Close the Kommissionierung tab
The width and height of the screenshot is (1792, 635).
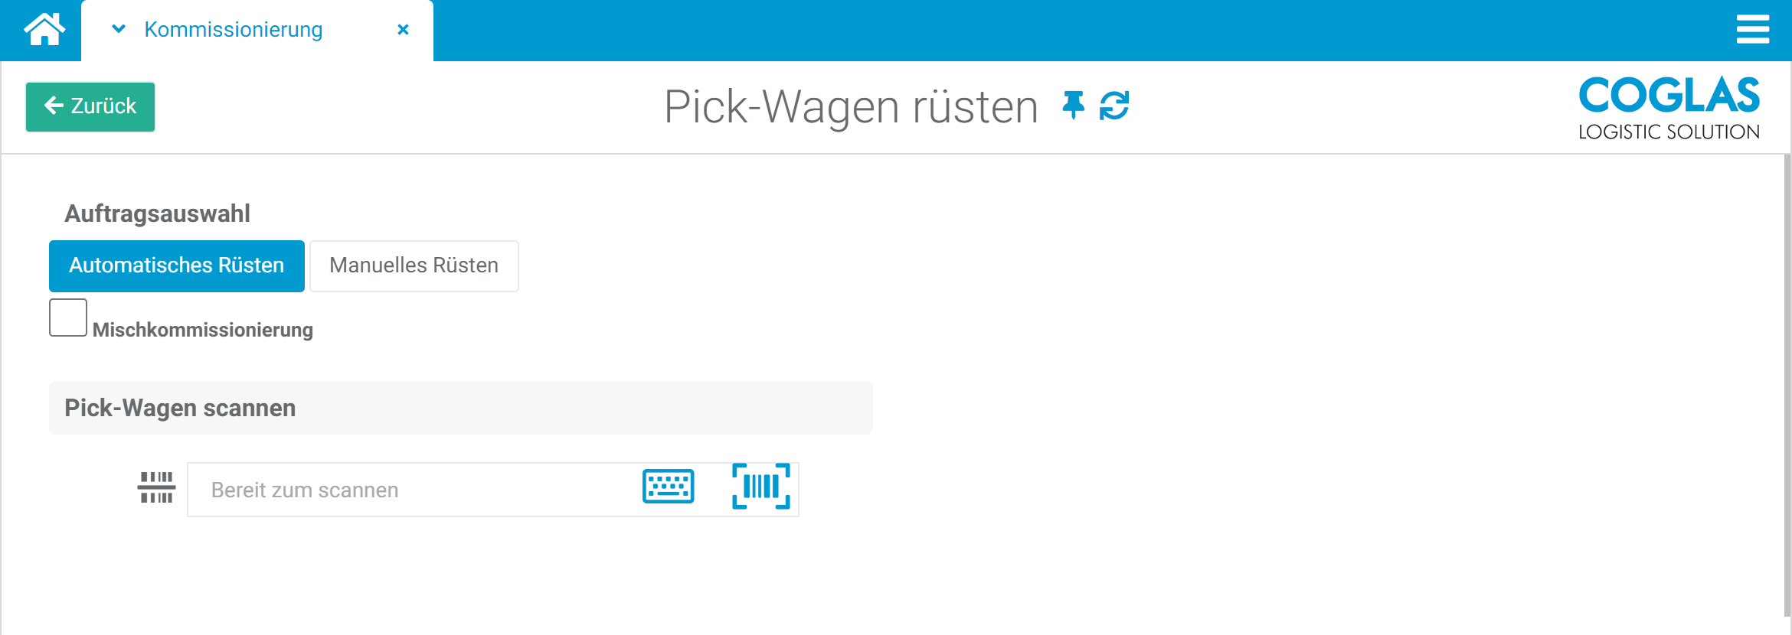click(x=403, y=30)
